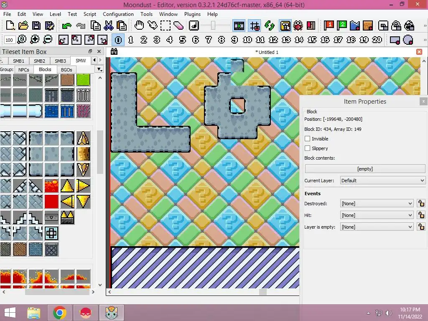Switch to section 1 button
Image resolution: width=428 pixels, height=321 pixels.
click(x=131, y=40)
